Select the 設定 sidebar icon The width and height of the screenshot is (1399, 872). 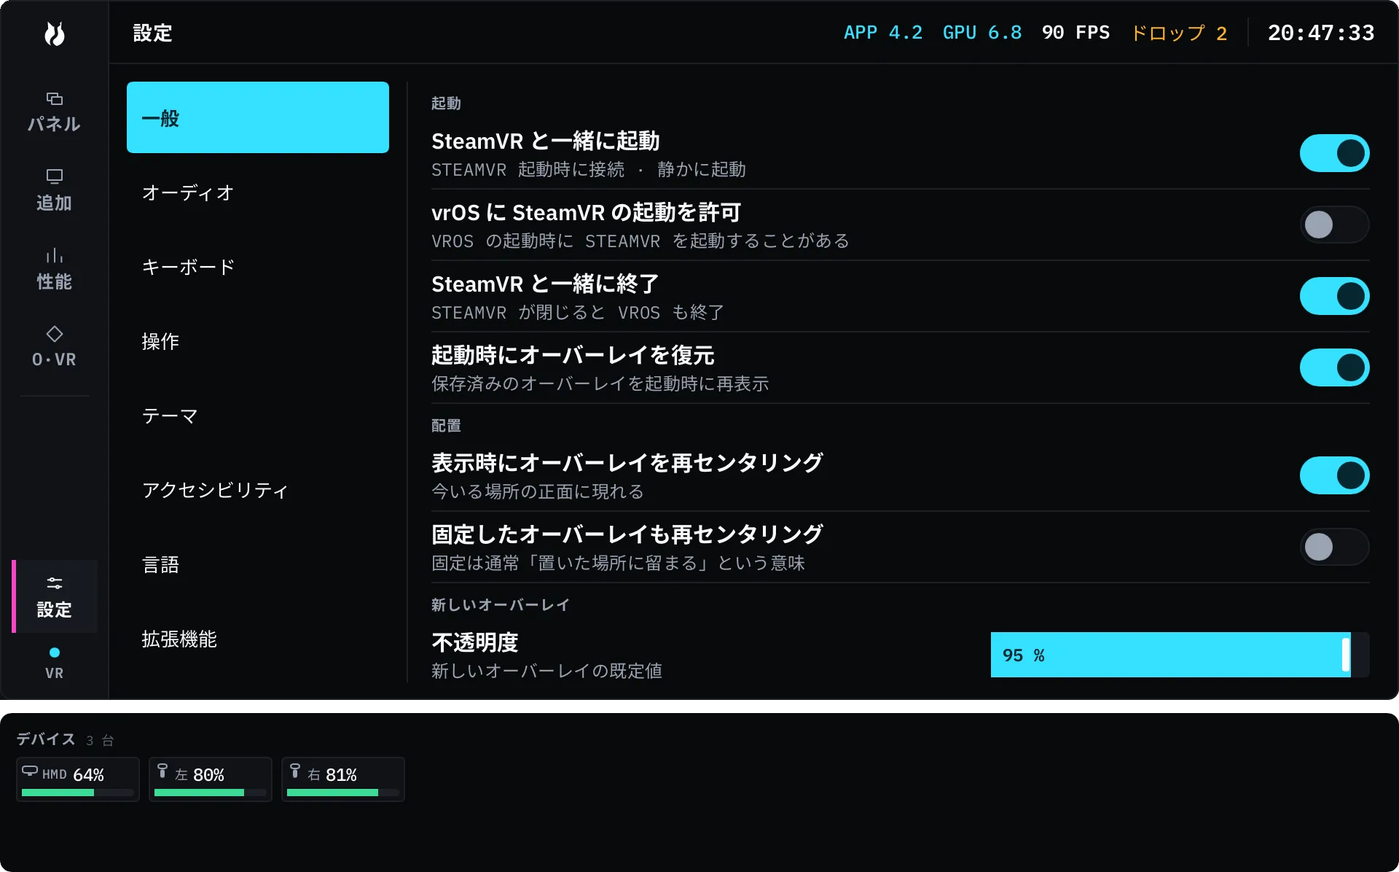[x=55, y=596]
